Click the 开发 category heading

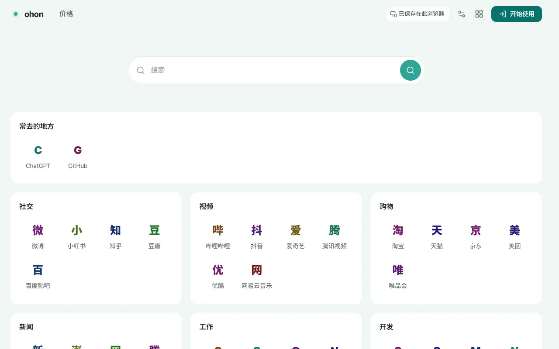(386, 327)
